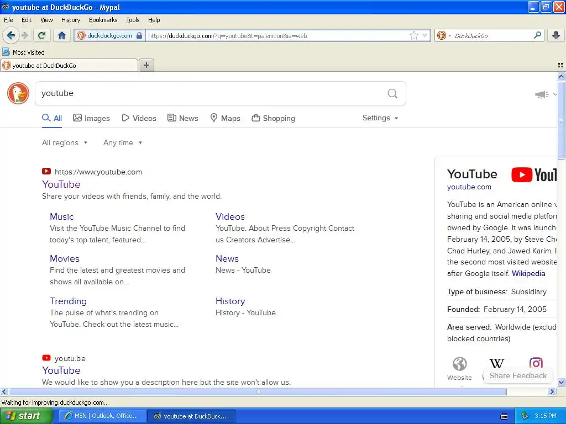The width and height of the screenshot is (566, 424).
Task: Click the YouTube logo in info panel
Action: [534, 174]
